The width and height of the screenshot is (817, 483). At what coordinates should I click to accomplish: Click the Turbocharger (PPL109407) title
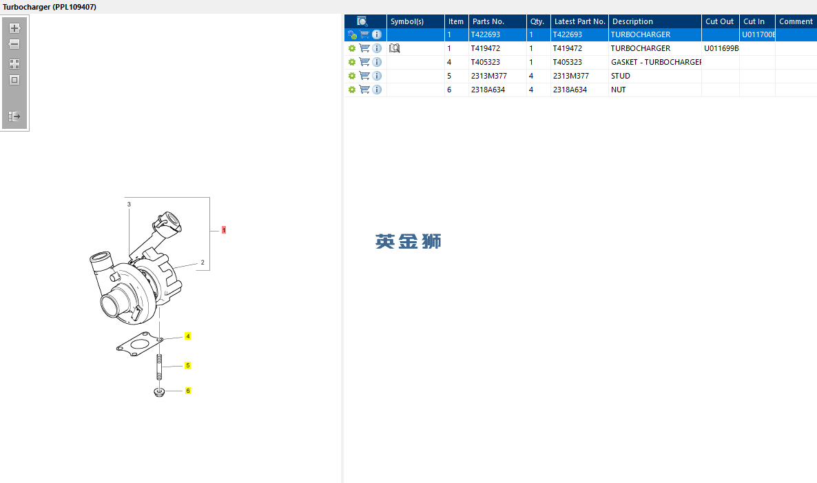(x=50, y=7)
